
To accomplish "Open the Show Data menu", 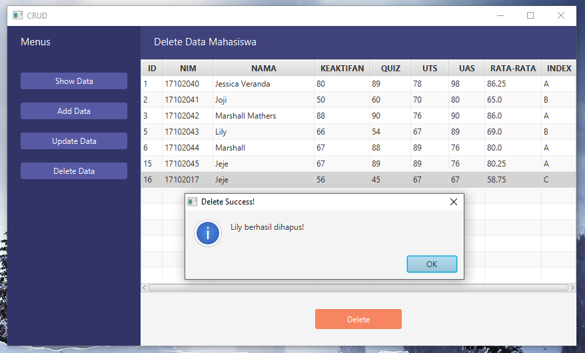I will [x=74, y=81].
